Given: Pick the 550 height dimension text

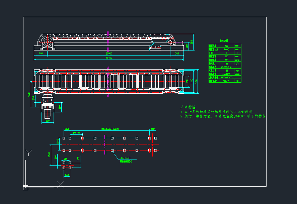Looking at the screenshot, I should click(x=187, y=46).
